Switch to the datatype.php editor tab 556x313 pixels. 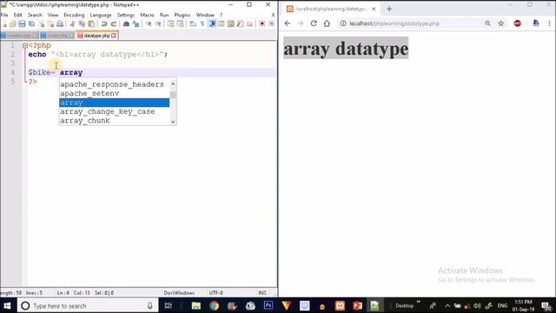coord(96,36)
